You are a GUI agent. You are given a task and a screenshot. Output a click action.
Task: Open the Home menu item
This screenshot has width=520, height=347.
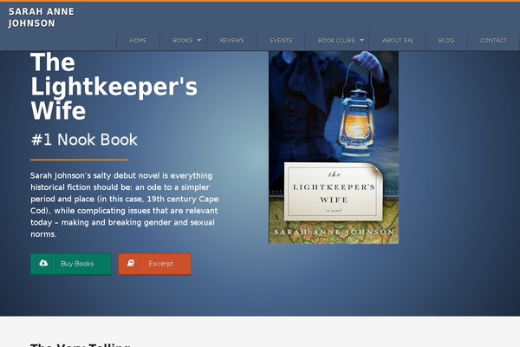pos(139,41)
